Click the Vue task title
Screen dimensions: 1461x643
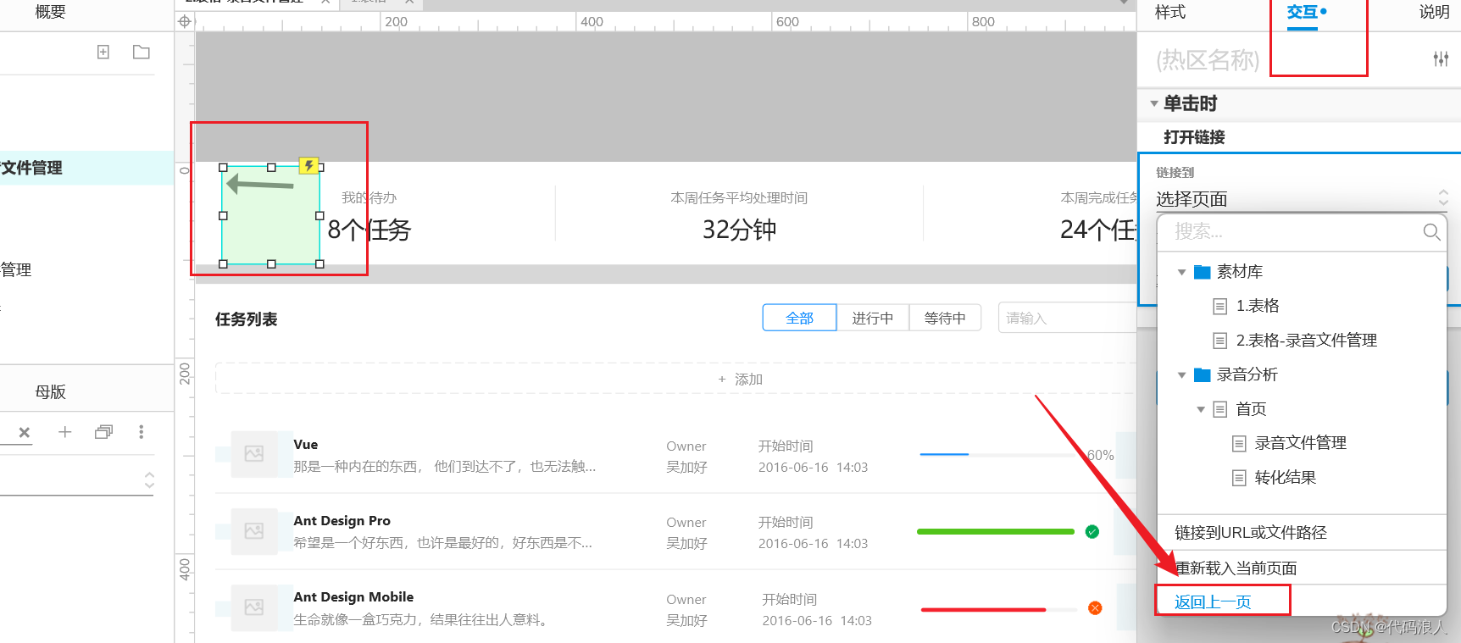tap(306, 445)
